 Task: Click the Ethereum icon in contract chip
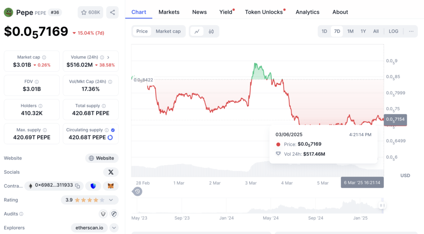[x=31, y=186]
